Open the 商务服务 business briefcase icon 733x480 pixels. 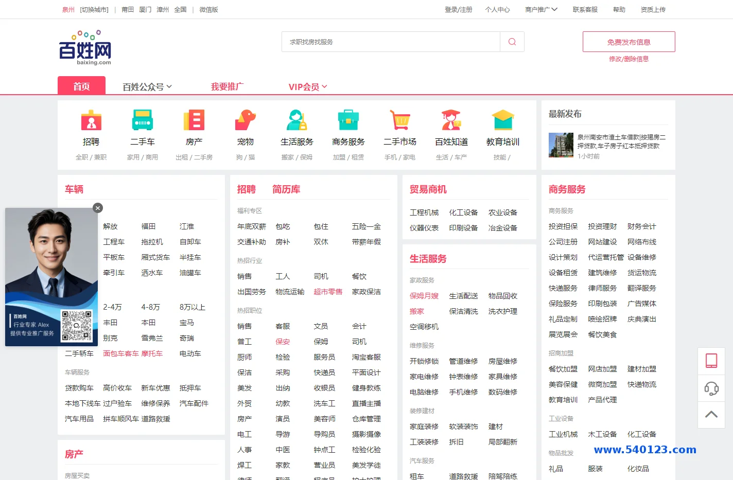348,120
